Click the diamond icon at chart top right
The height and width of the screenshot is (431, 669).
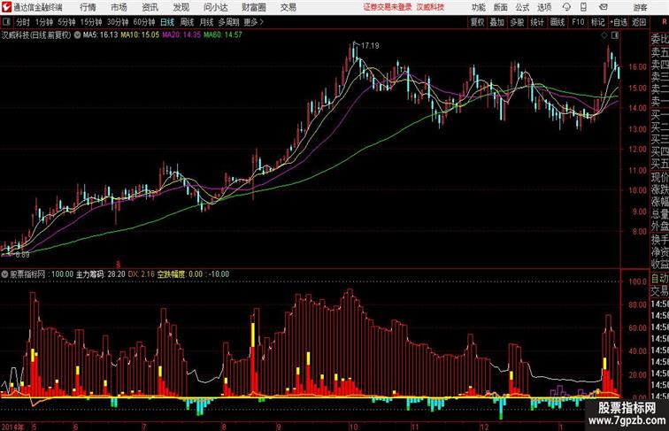(x=604, y=35)
